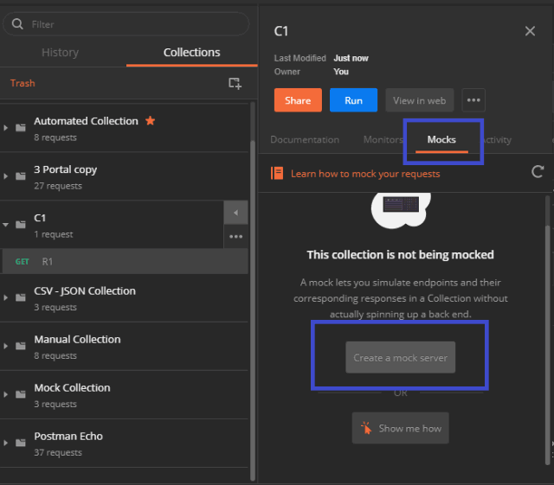Open the Activity tab
Image resolution: width=554 pixels, height=485 pixels.
(496, 140)
